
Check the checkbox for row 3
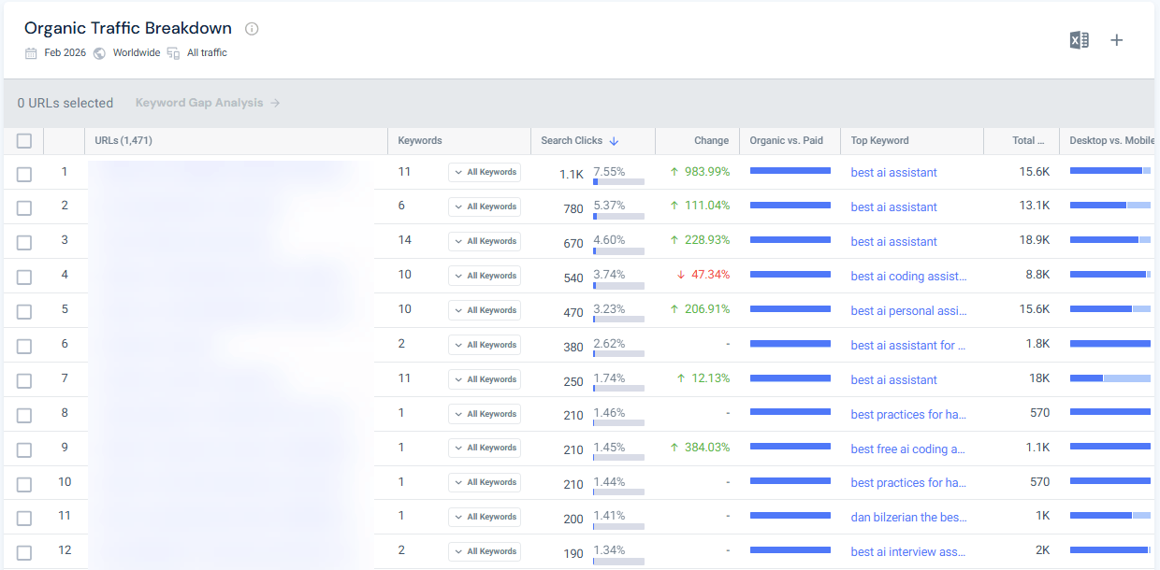[24, 243]
